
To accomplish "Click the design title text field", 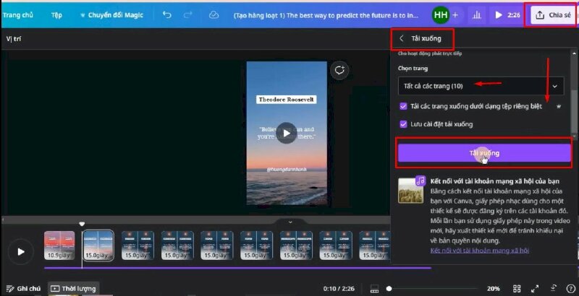I will click(x=326, y=15).
